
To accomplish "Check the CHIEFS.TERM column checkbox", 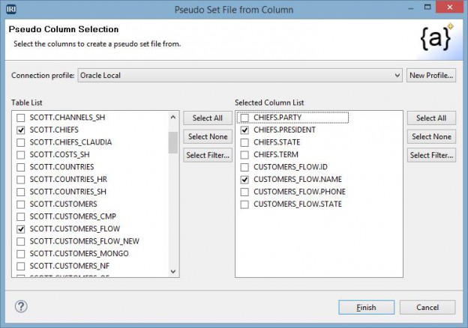I will click(244, 155).
